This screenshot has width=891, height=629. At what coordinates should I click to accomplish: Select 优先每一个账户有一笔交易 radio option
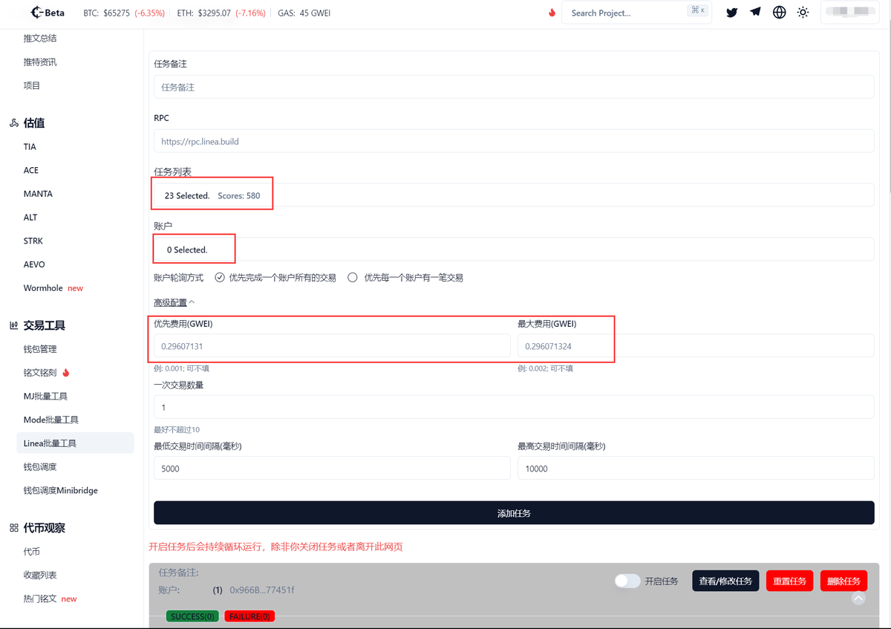point(353,277)
